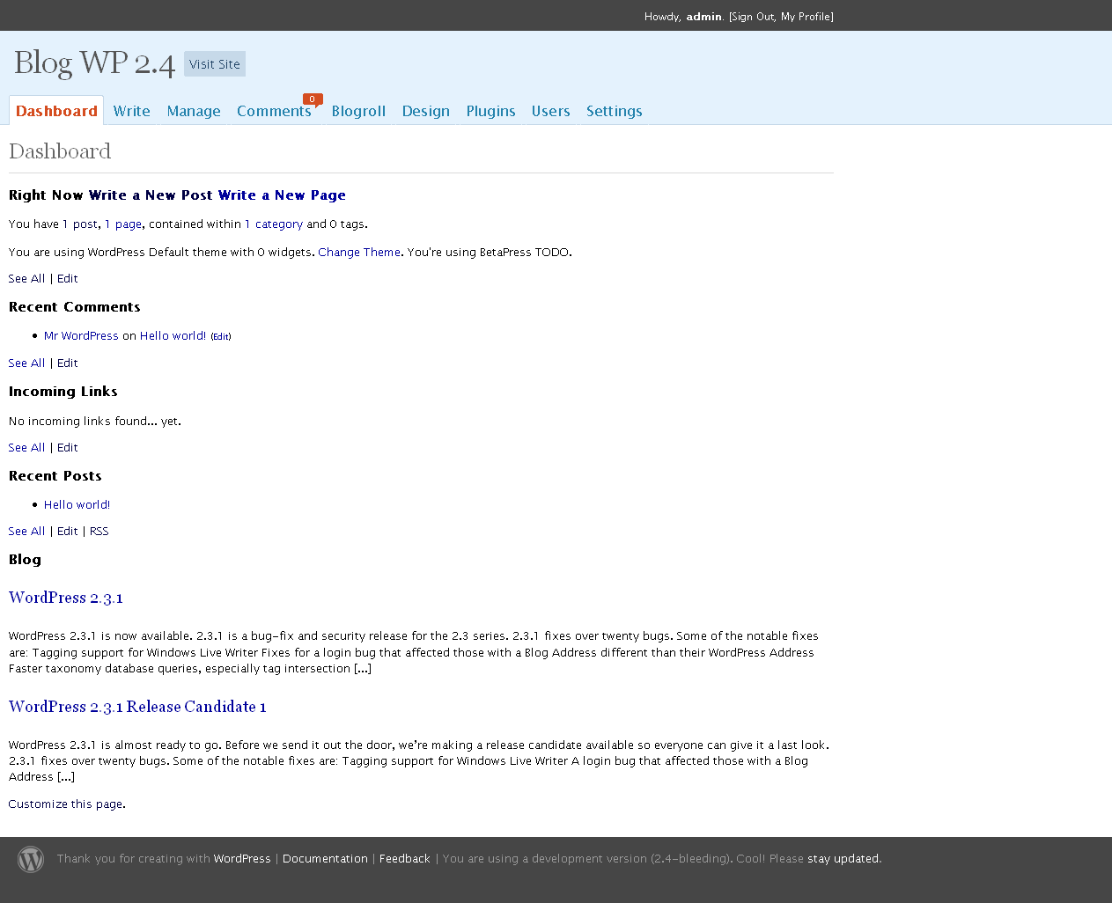
Task: Click Edit under Right Now
Action: pyautogui.click(x=68, y=279)
